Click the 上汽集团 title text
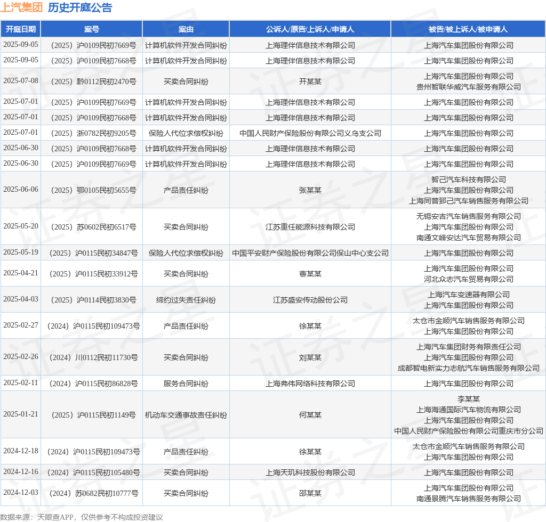 21,7
